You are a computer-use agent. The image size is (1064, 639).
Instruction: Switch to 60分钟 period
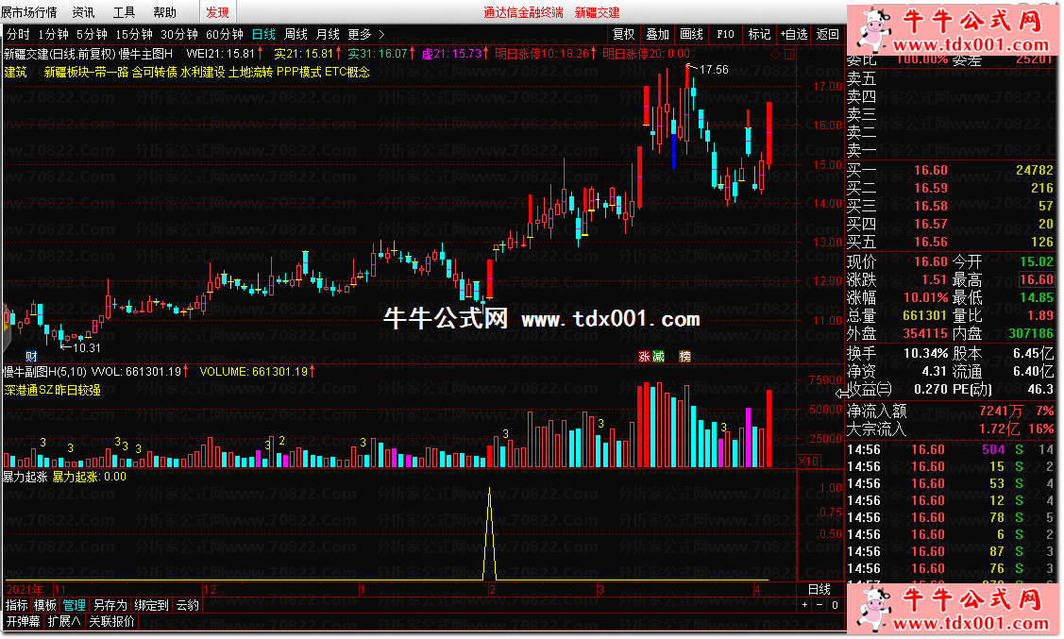225,34
